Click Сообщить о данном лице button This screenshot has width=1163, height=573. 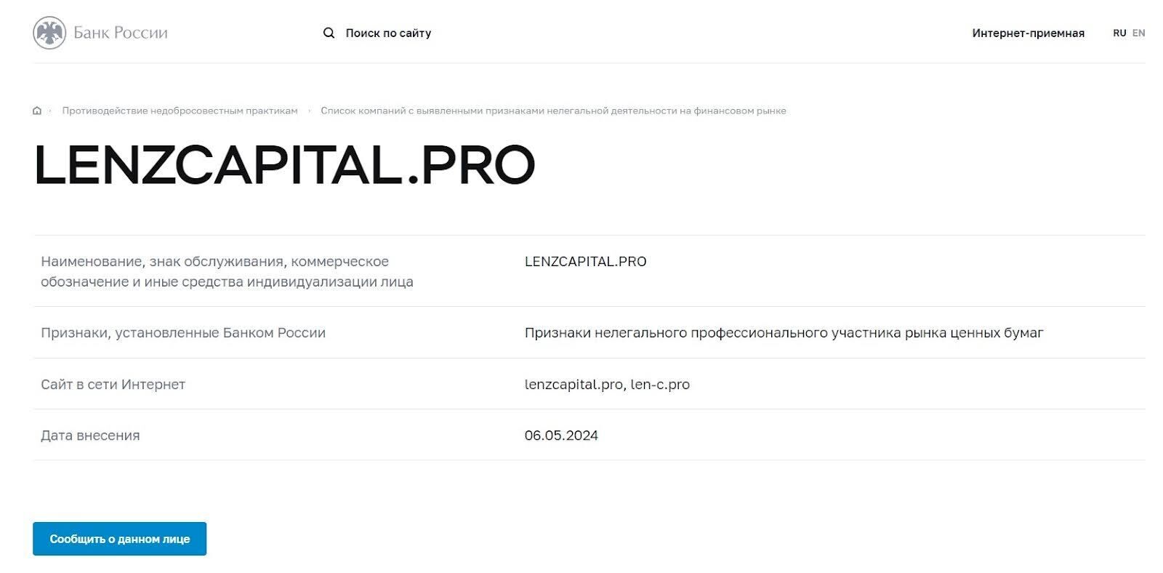click(x=119, y=539)
